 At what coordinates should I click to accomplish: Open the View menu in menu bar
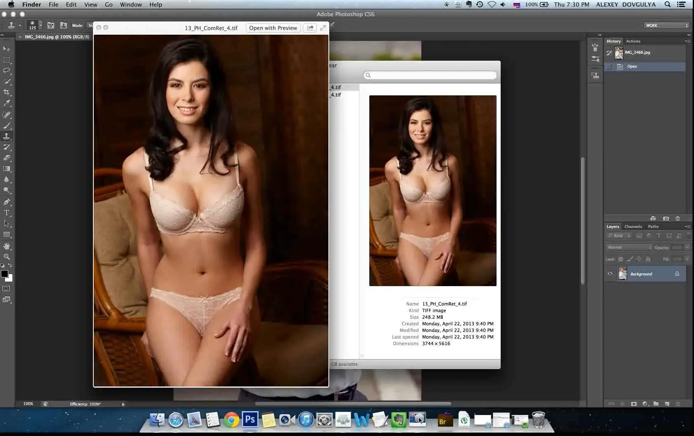pos(90,5)
